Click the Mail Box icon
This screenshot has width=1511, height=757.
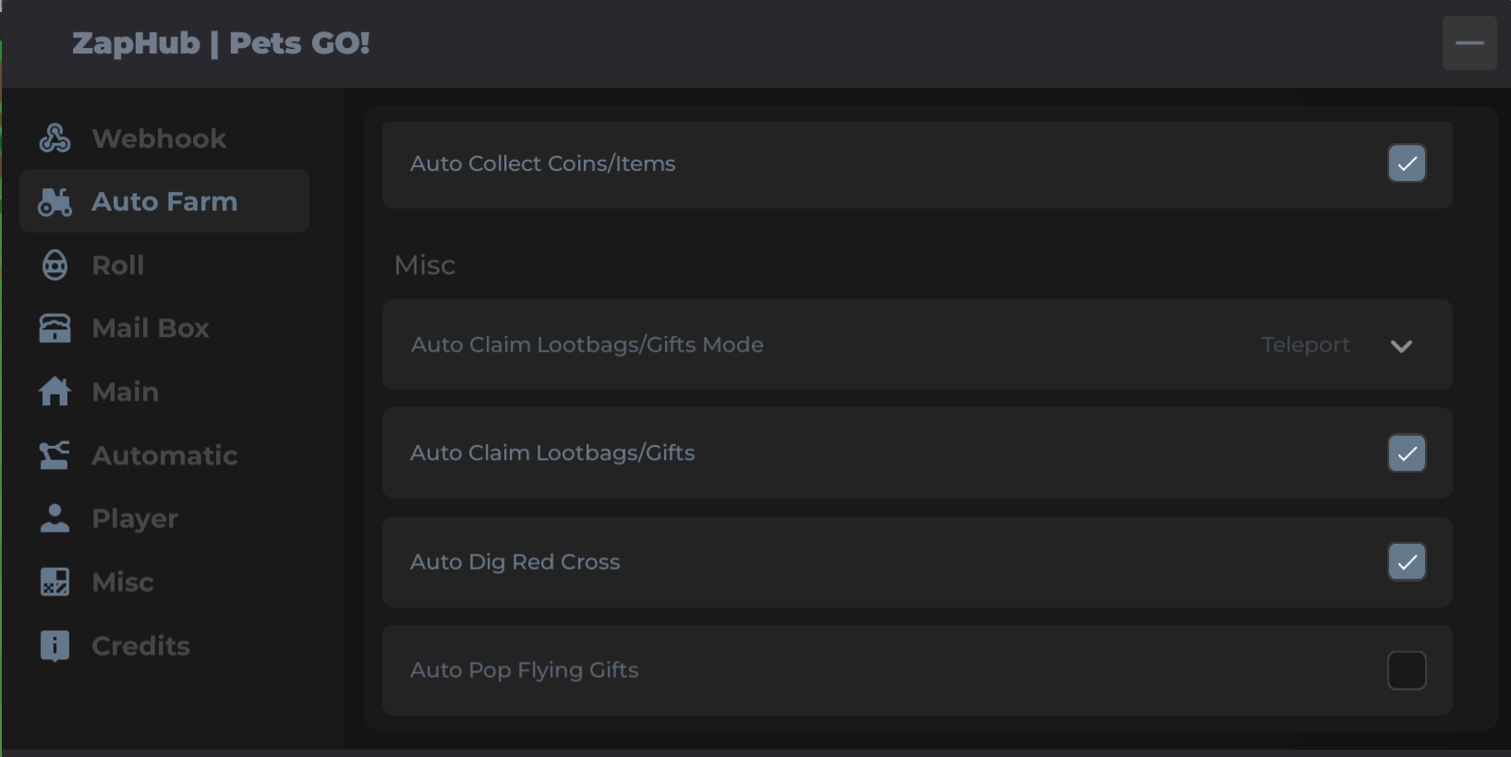point(54,328)
